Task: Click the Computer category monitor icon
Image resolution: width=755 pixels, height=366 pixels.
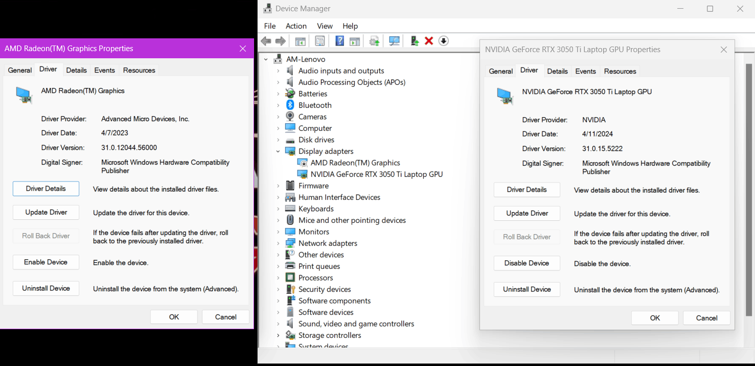Action: pyautogui.click(x=290, y=128)
